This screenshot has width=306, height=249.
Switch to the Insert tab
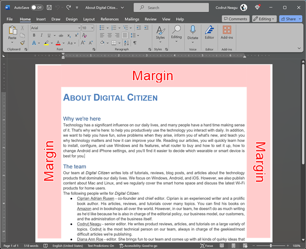coord(41,19)
